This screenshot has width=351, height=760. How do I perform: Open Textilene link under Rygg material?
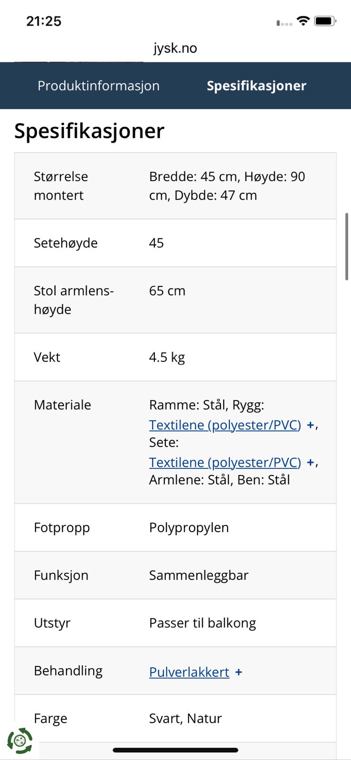click(x=225, y=425)
